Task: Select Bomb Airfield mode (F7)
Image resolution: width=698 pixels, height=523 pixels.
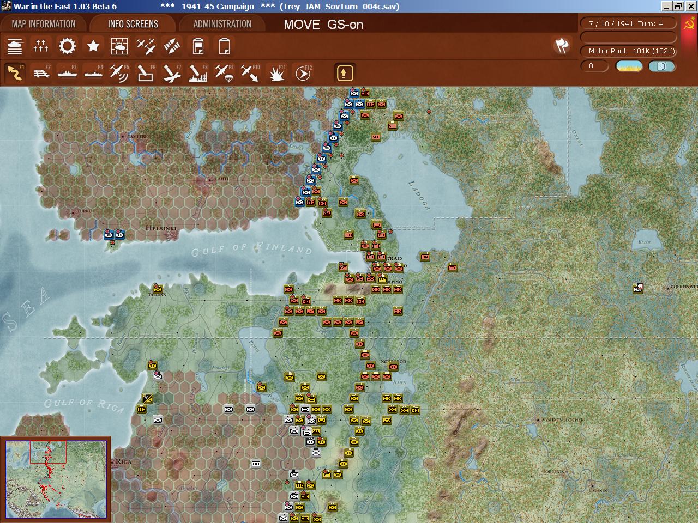Action: 172,73
